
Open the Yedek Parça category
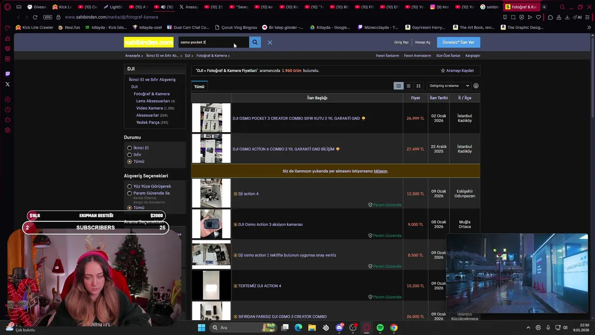(148, 122)
